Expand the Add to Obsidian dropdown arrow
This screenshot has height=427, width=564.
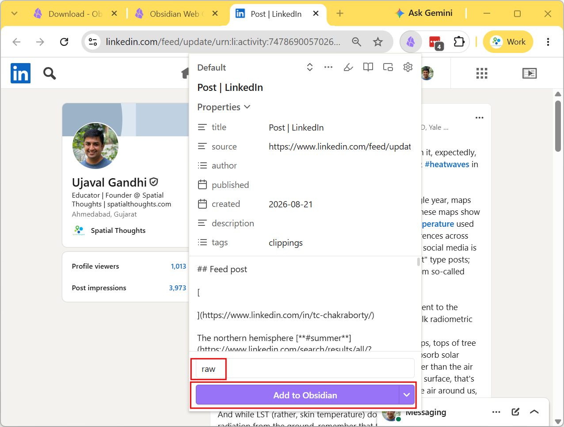pyautogui.click(x=407, y=395)
